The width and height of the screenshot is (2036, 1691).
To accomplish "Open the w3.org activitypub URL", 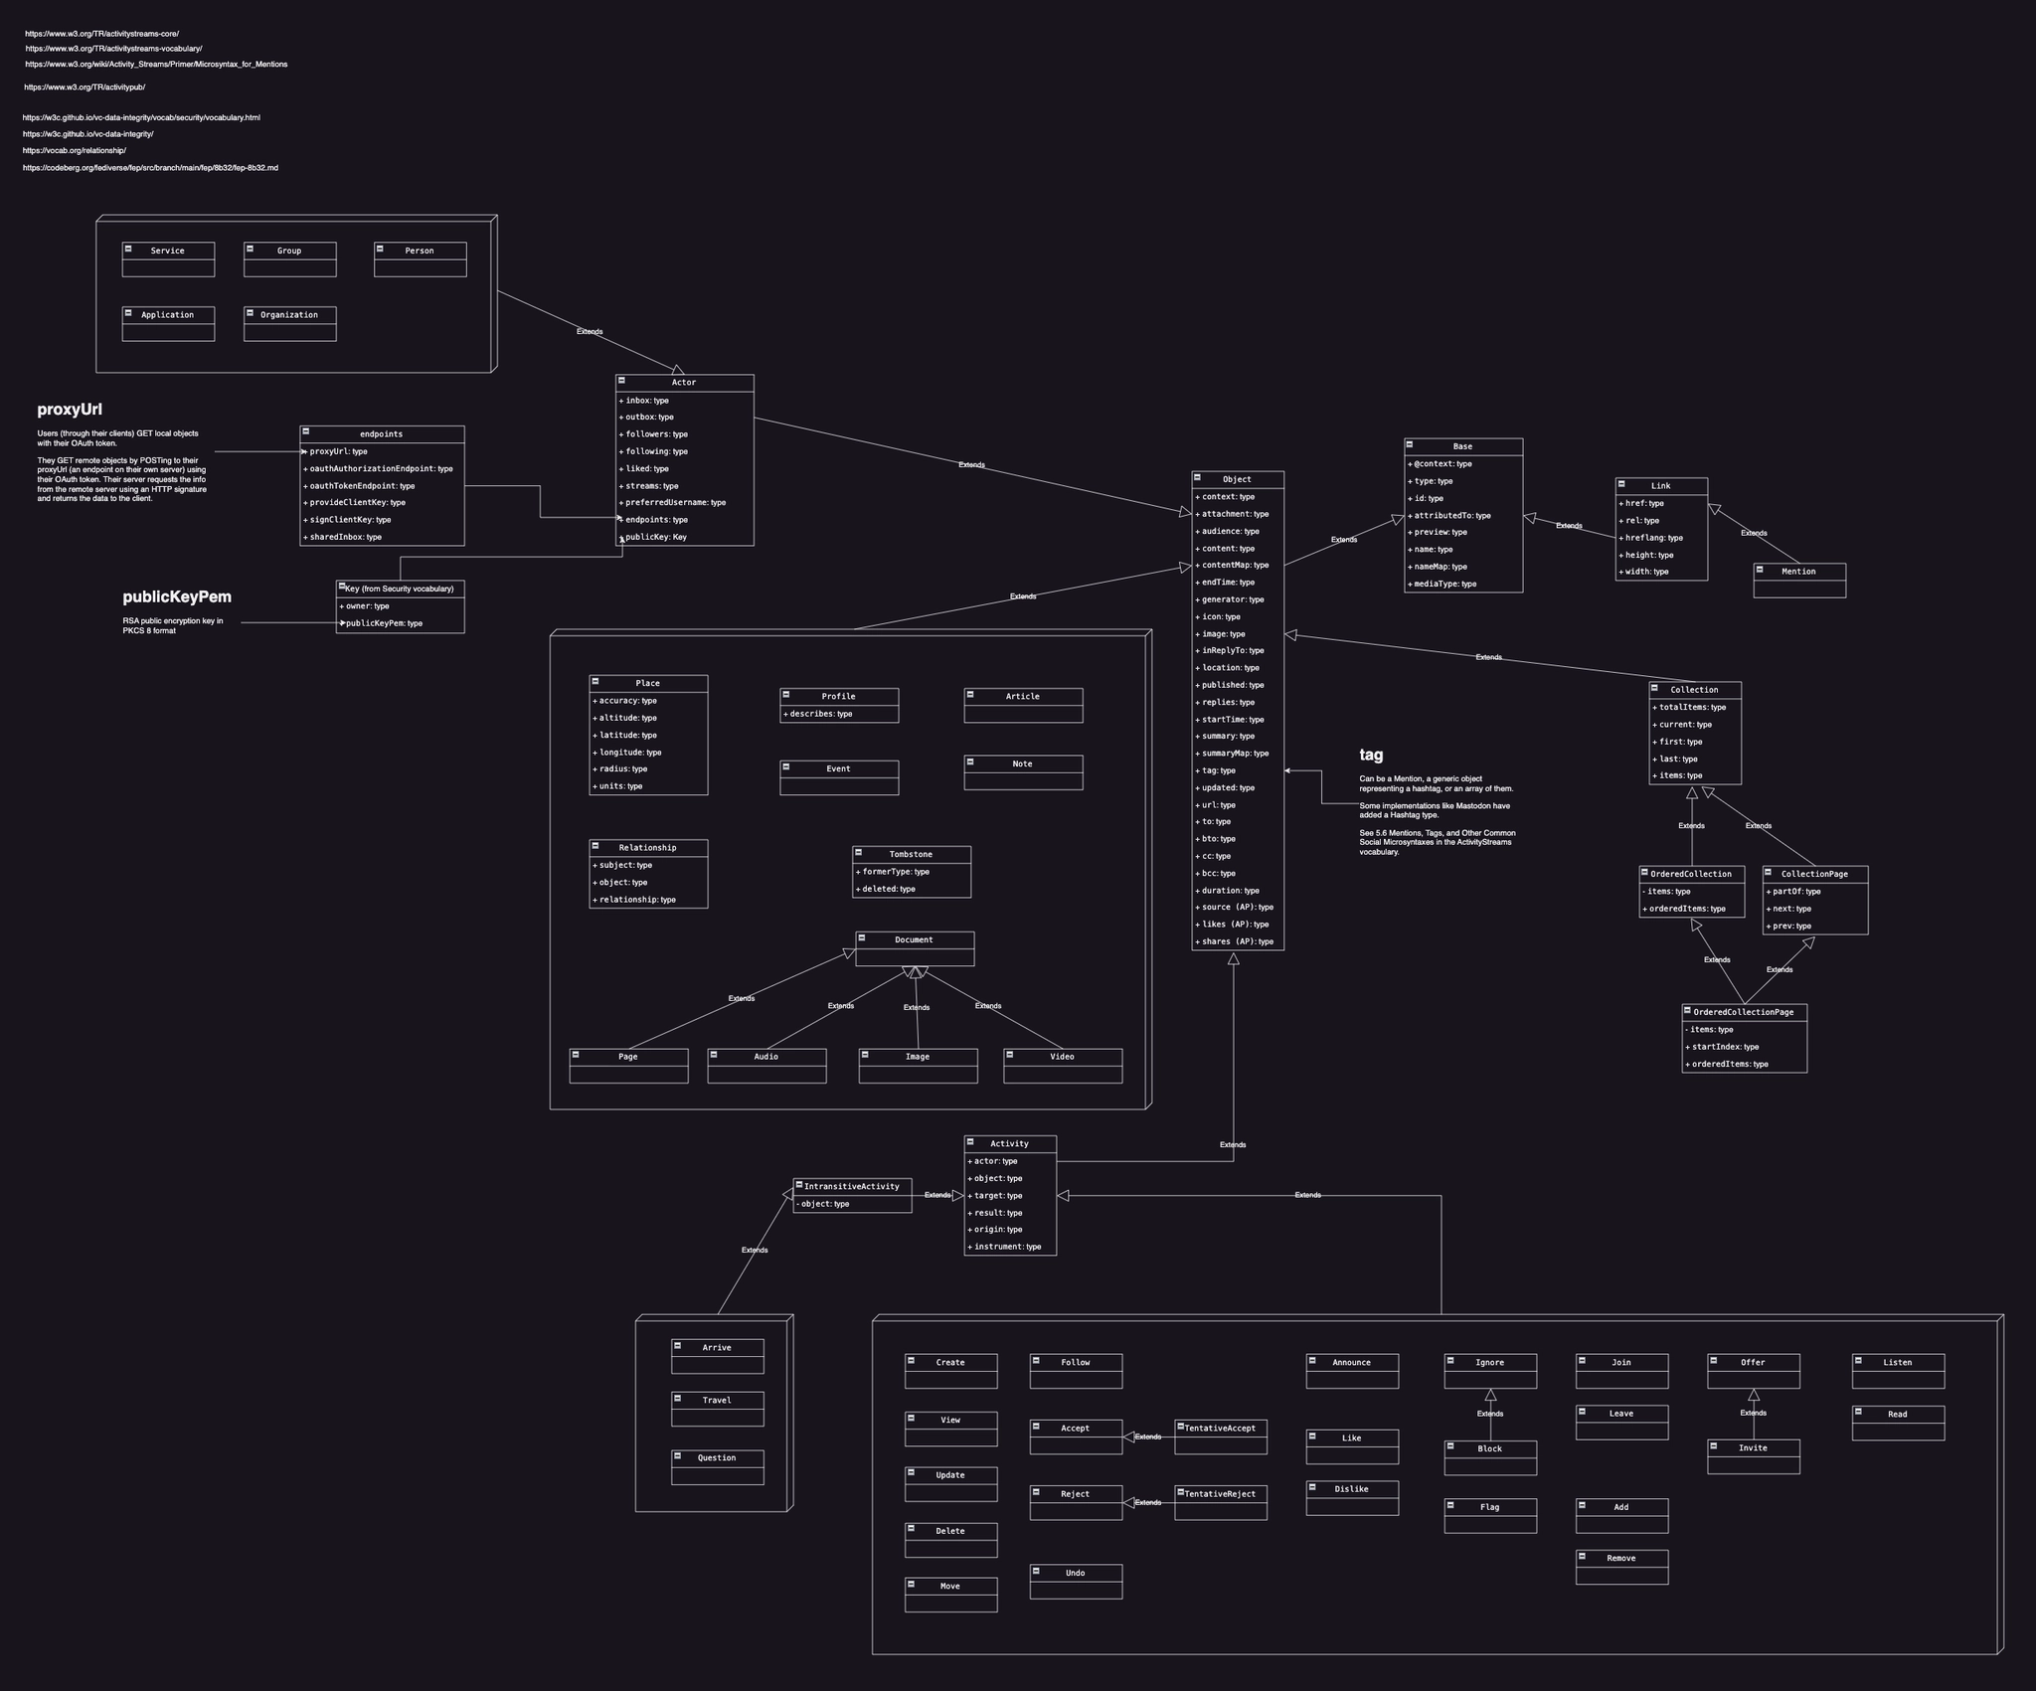I will (x=85, y=87).
